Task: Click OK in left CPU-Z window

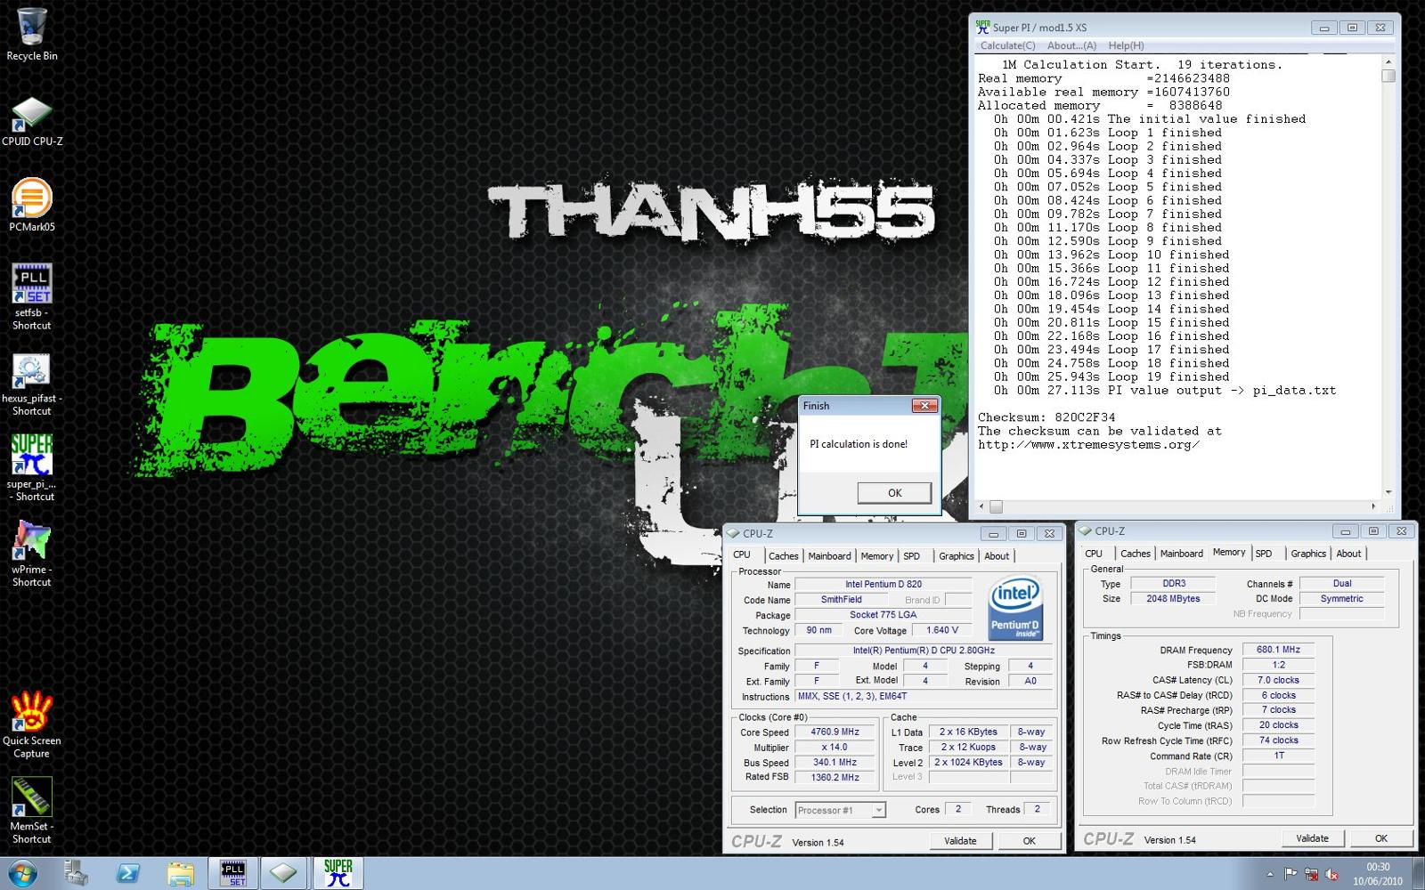Action: pos(1029,841)
